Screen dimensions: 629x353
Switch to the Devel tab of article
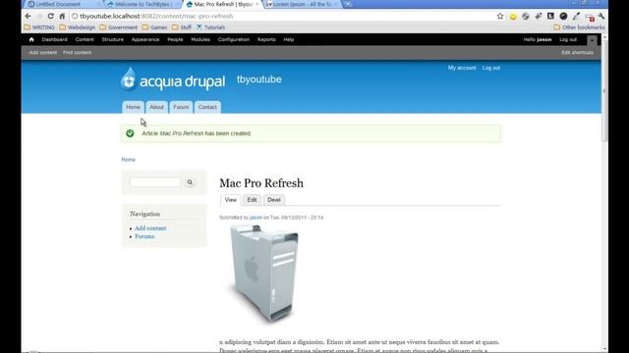point(274,200)
